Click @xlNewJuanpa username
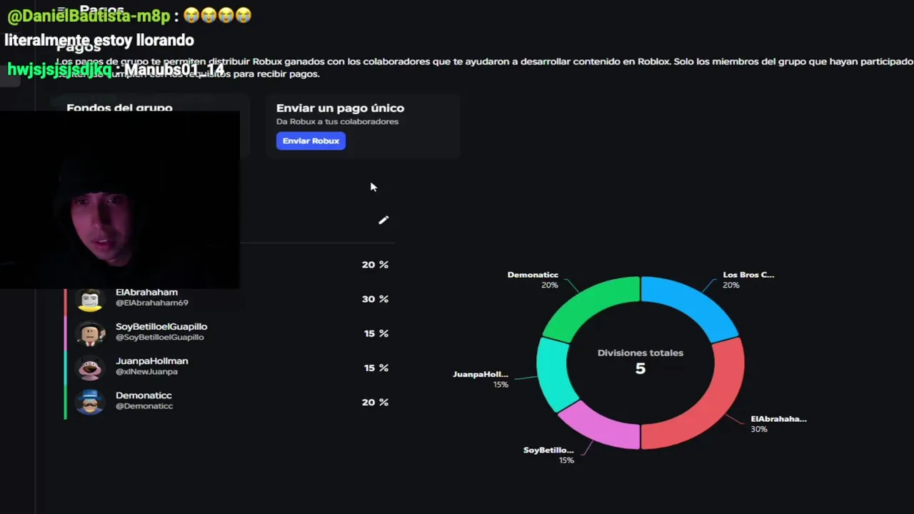Image resolution: width=914 pixels, height=514 pixels. 146,371
